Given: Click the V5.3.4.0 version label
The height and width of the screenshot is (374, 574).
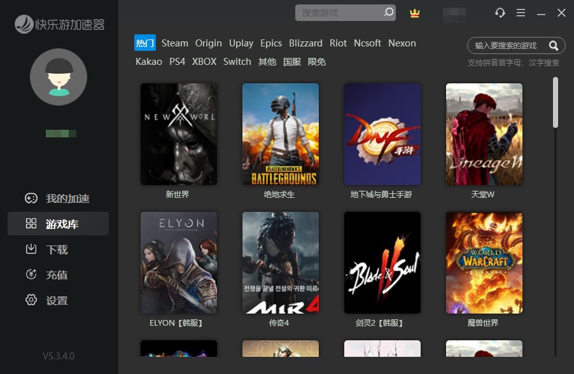Looking at the screenshot, I should 59,356.
